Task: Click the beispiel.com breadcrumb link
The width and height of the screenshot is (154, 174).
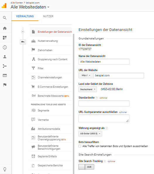Action: coord(33,3)
